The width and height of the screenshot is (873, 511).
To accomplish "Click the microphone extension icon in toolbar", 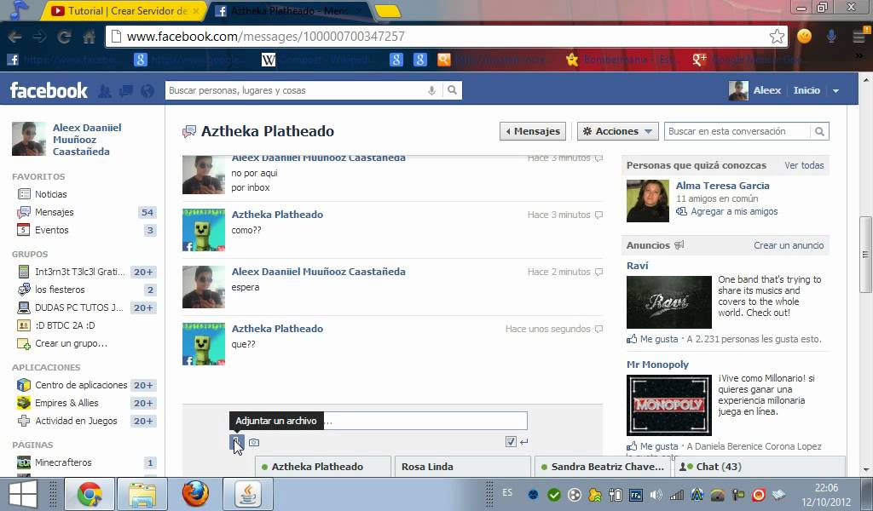I will [x=831, y=37].
